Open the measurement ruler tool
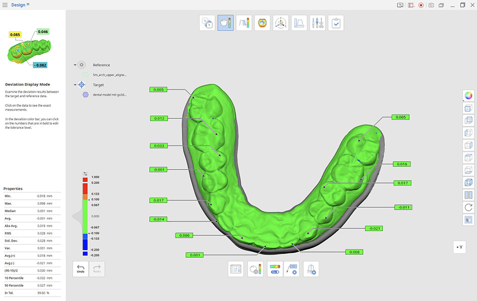Image resolution: width=477 pixels, height=301 pixels. click(x=299, y=23)
